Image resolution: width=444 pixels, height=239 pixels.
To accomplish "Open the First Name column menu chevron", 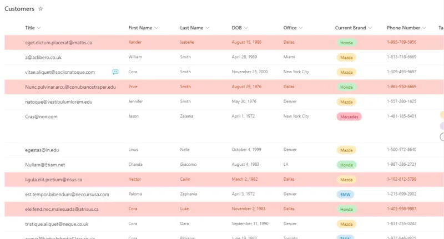I will (x=157, y=28).
